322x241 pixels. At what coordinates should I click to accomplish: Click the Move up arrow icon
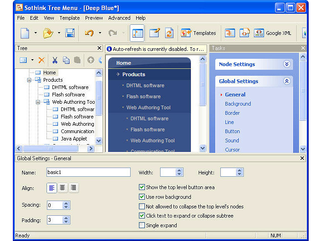(91, 60)
